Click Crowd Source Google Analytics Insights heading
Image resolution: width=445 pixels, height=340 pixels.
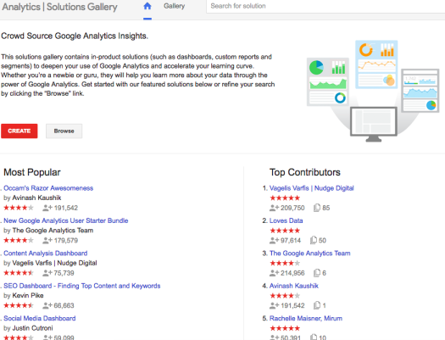[x=75, y=36]
